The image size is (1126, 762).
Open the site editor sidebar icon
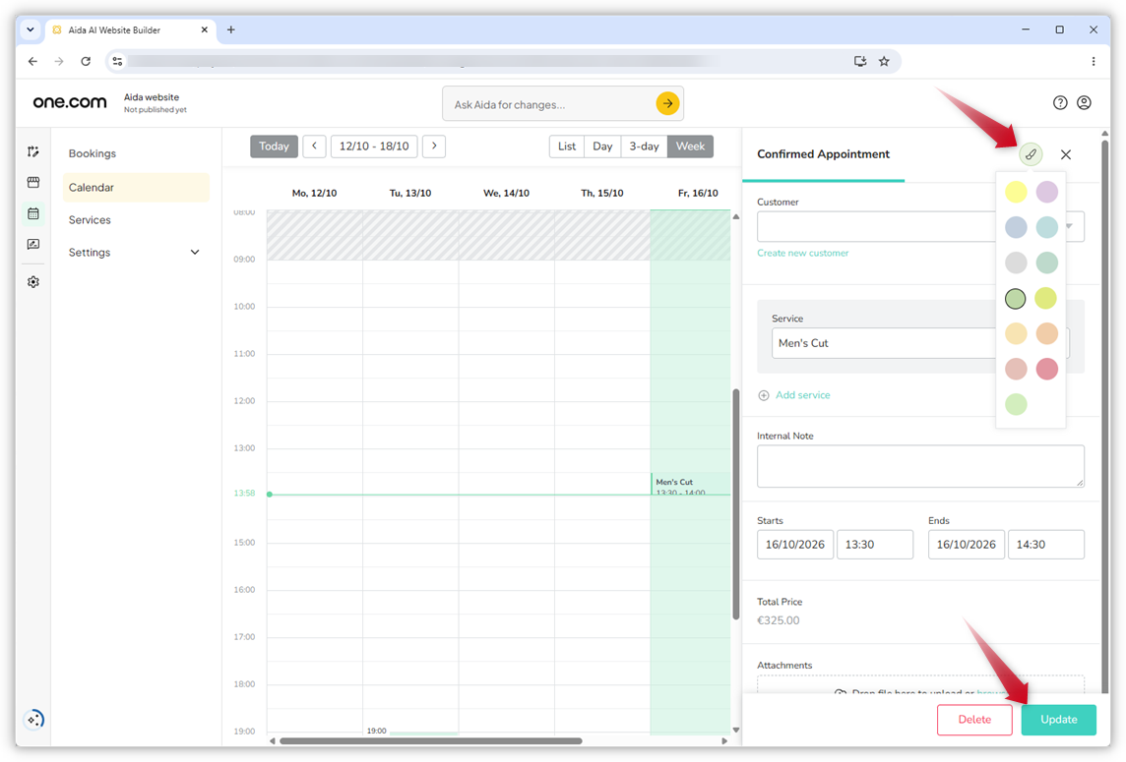pos(33,151)
